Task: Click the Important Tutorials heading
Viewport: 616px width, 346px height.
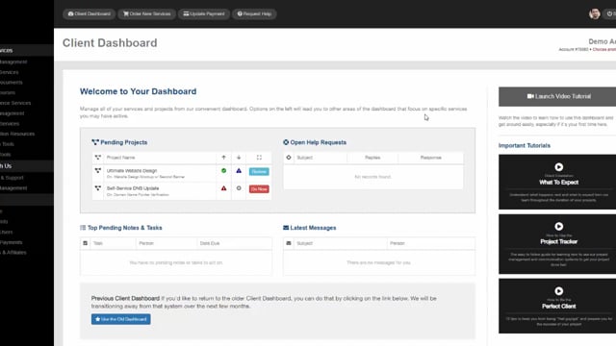Action: point(525,145)
